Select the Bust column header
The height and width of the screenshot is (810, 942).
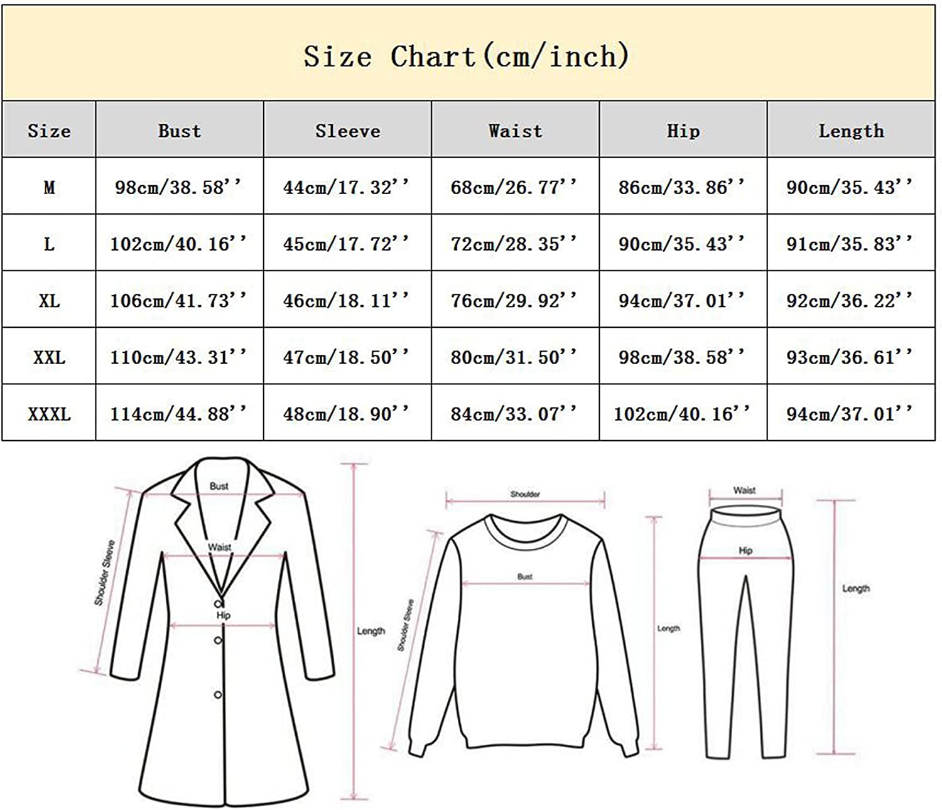click(x=180, y=131)
